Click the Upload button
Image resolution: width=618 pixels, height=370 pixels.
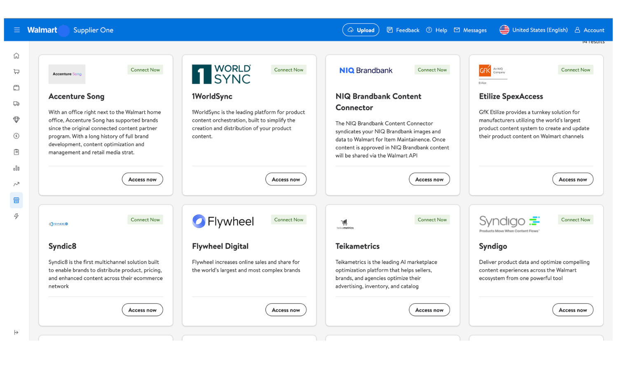tap(360, 30)
